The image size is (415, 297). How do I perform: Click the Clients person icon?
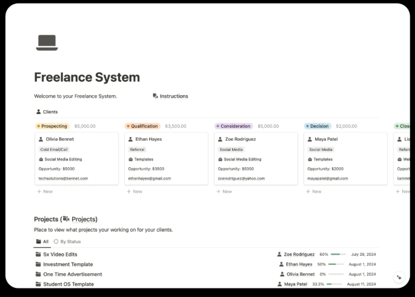point(39,112)
